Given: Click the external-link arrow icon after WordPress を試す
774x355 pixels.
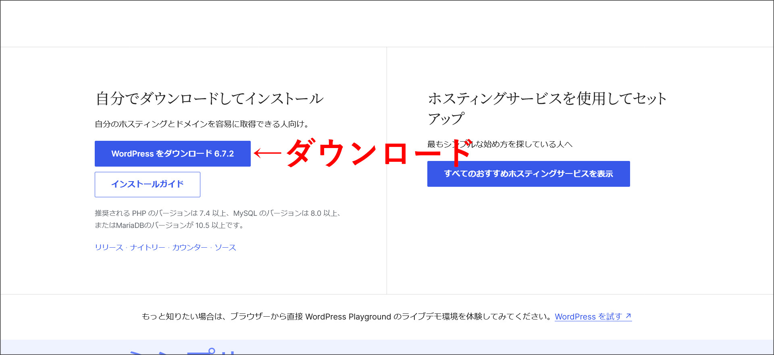Looking at the screenshot, I should pyautogui.click(x=628, y=316).
